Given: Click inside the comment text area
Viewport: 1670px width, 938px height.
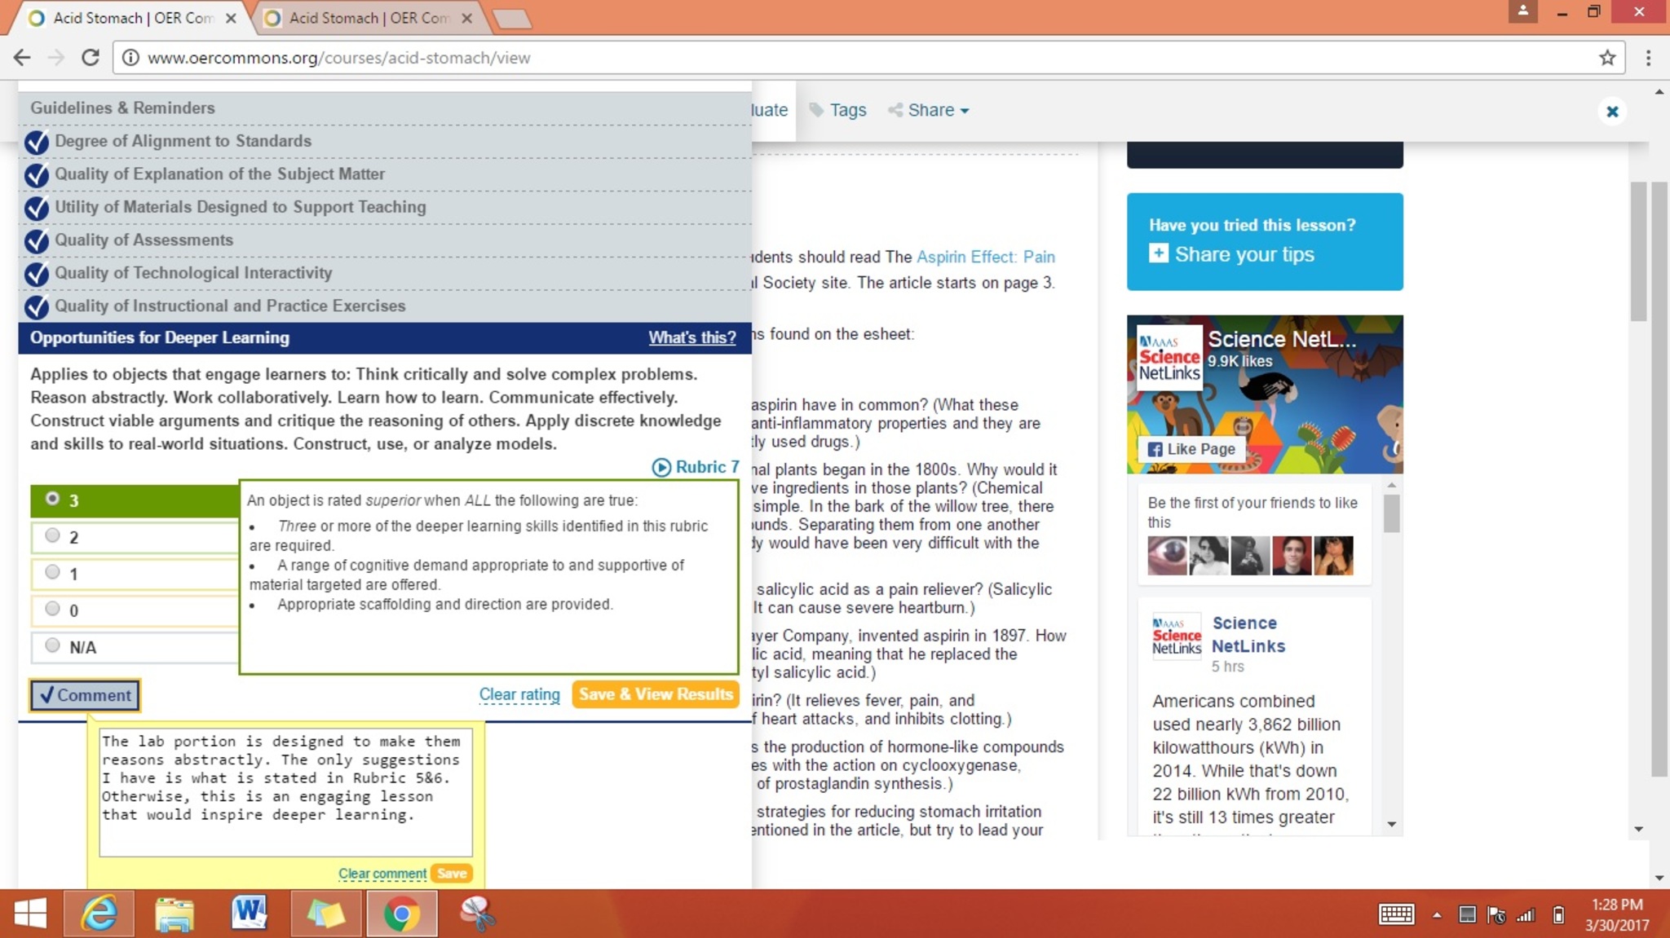Looking at the screenshot, I should pos(285,790).
